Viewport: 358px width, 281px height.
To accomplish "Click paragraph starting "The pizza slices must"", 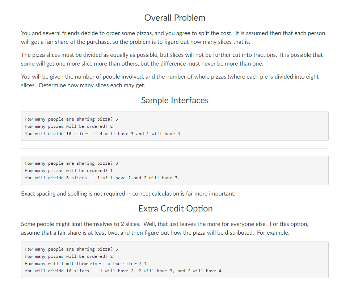I will [x=172, y=59].
